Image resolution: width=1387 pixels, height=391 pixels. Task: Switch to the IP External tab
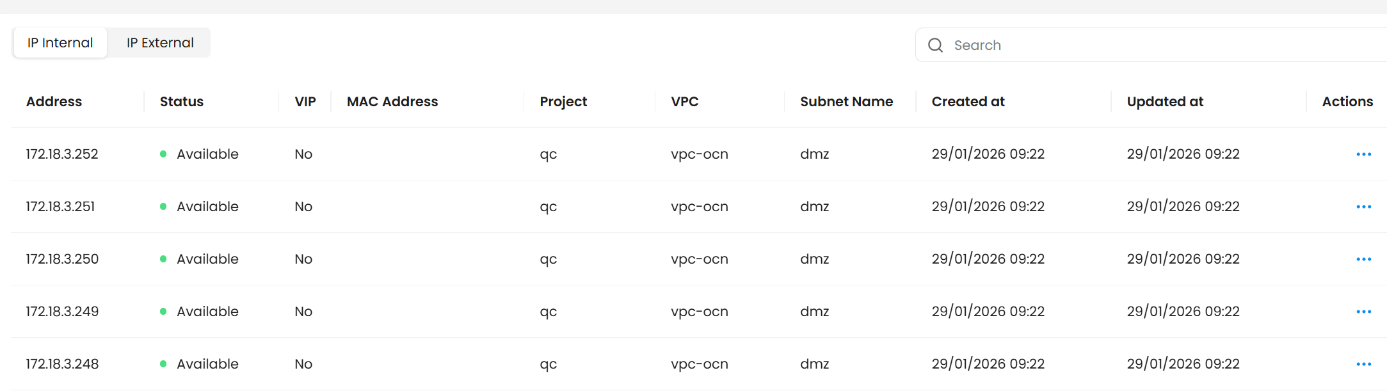(x=160, y=43)
